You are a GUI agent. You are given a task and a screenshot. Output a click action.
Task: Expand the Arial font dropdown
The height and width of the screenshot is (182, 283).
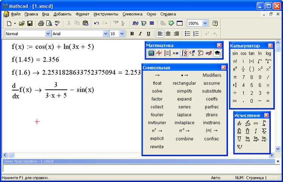coord(106,34)
